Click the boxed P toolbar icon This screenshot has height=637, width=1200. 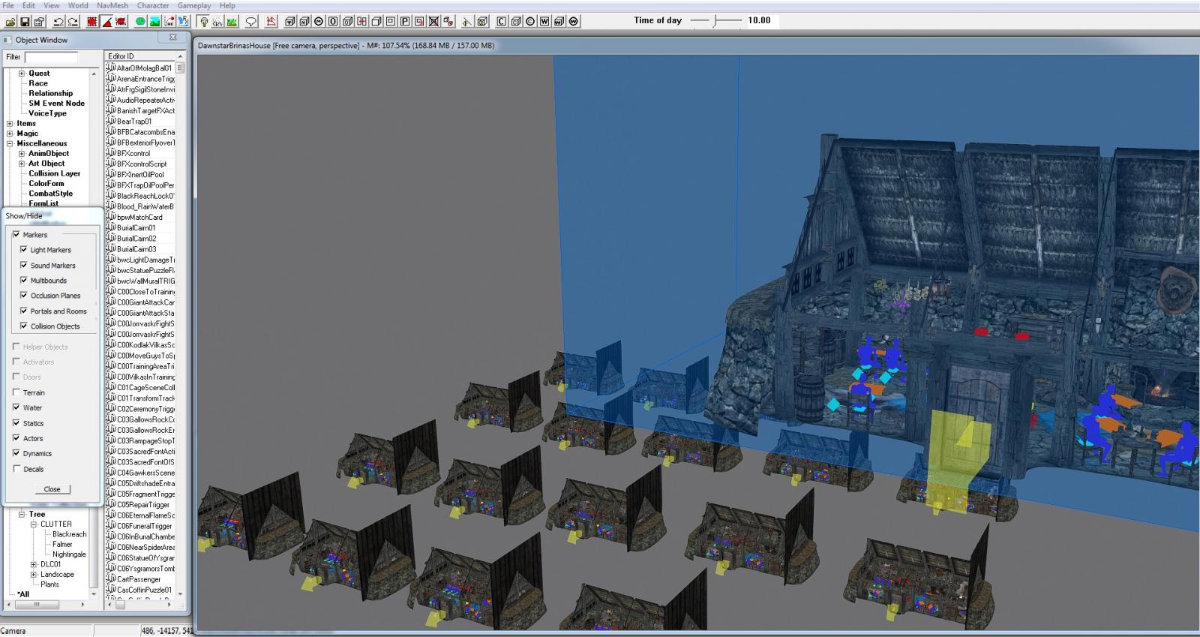[405, 22]
